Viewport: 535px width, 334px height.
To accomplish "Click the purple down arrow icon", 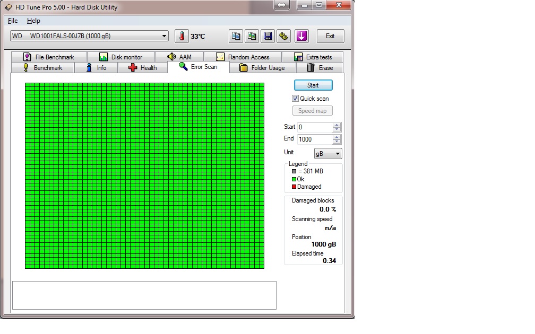I will tap(301, 36).
